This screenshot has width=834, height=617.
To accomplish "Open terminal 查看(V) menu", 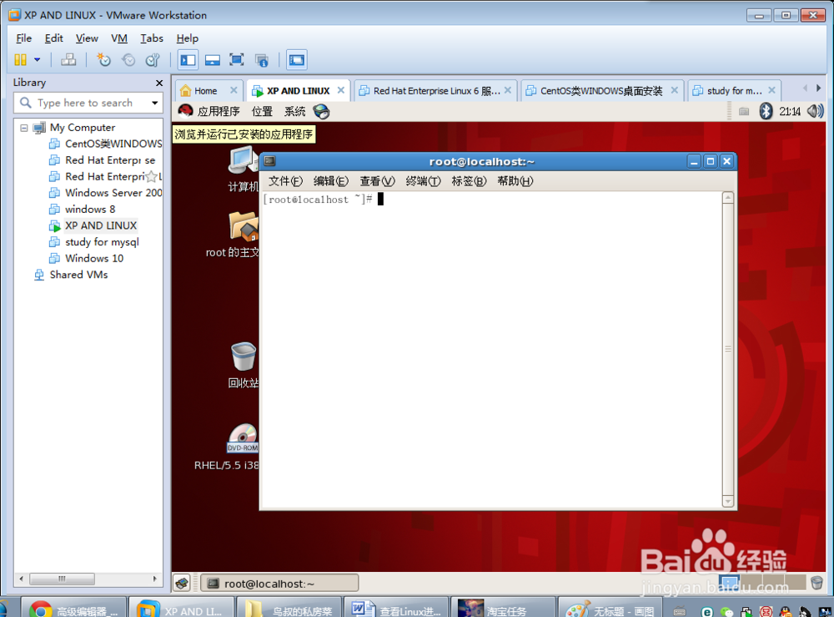I will pyautogui.click(x=377, y=181).
